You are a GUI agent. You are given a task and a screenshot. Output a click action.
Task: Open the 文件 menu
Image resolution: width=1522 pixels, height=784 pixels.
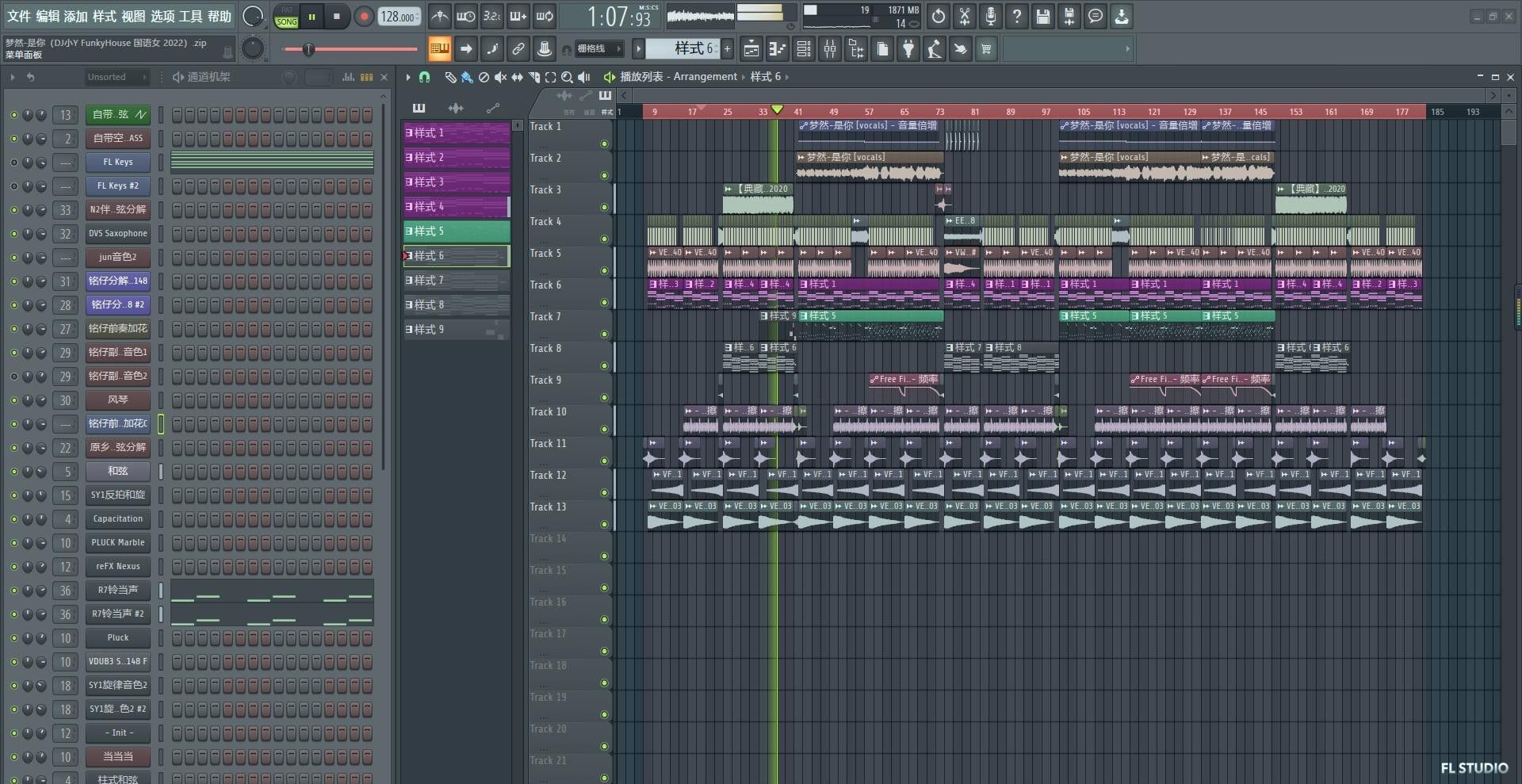(19, 16)
